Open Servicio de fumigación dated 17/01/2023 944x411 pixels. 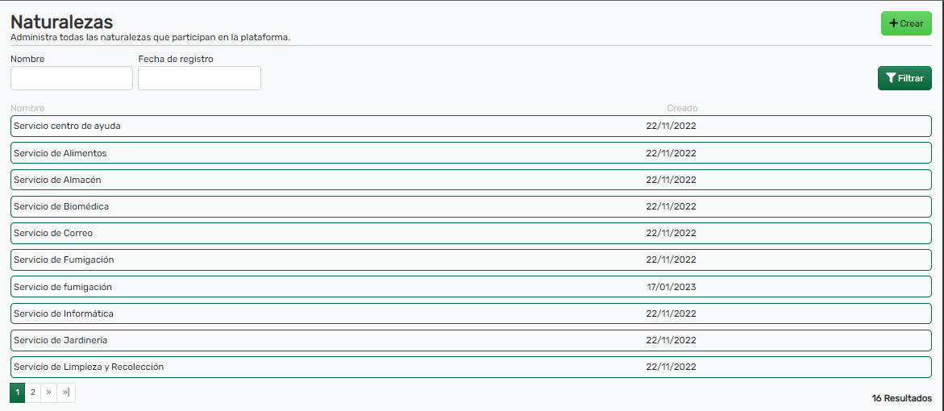pos(63,287)
